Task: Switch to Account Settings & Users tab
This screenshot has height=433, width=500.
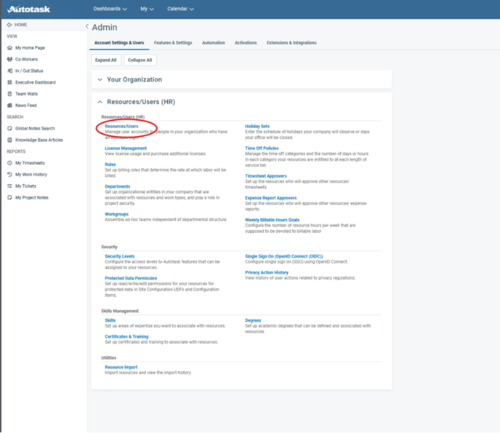Action: (x=119, y=43)
